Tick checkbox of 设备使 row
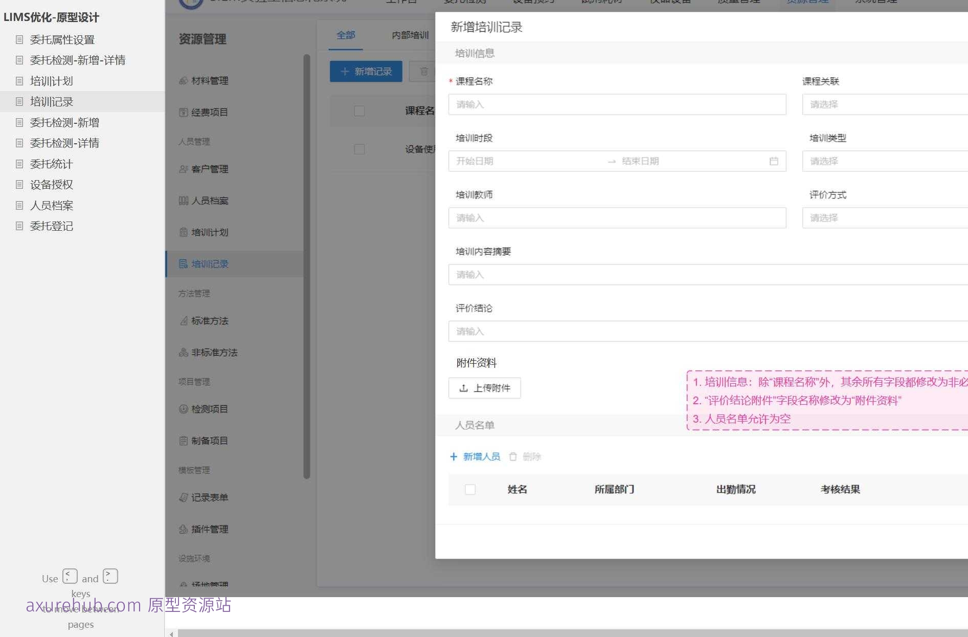Image resolution: width=968 pixels, height=637 pixels. [359, 149]
